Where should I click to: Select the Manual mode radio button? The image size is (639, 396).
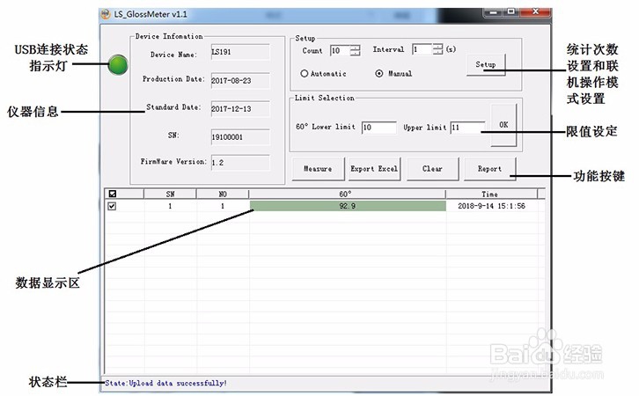point(379,74)
